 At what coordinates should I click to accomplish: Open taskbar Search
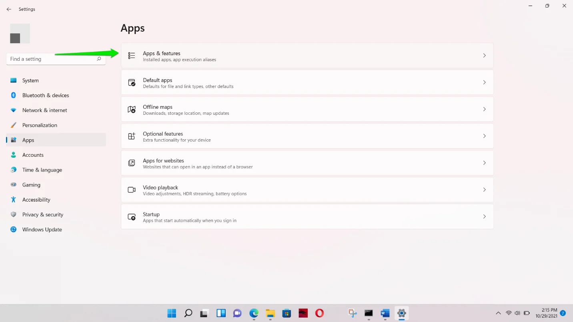coord(188,313)
